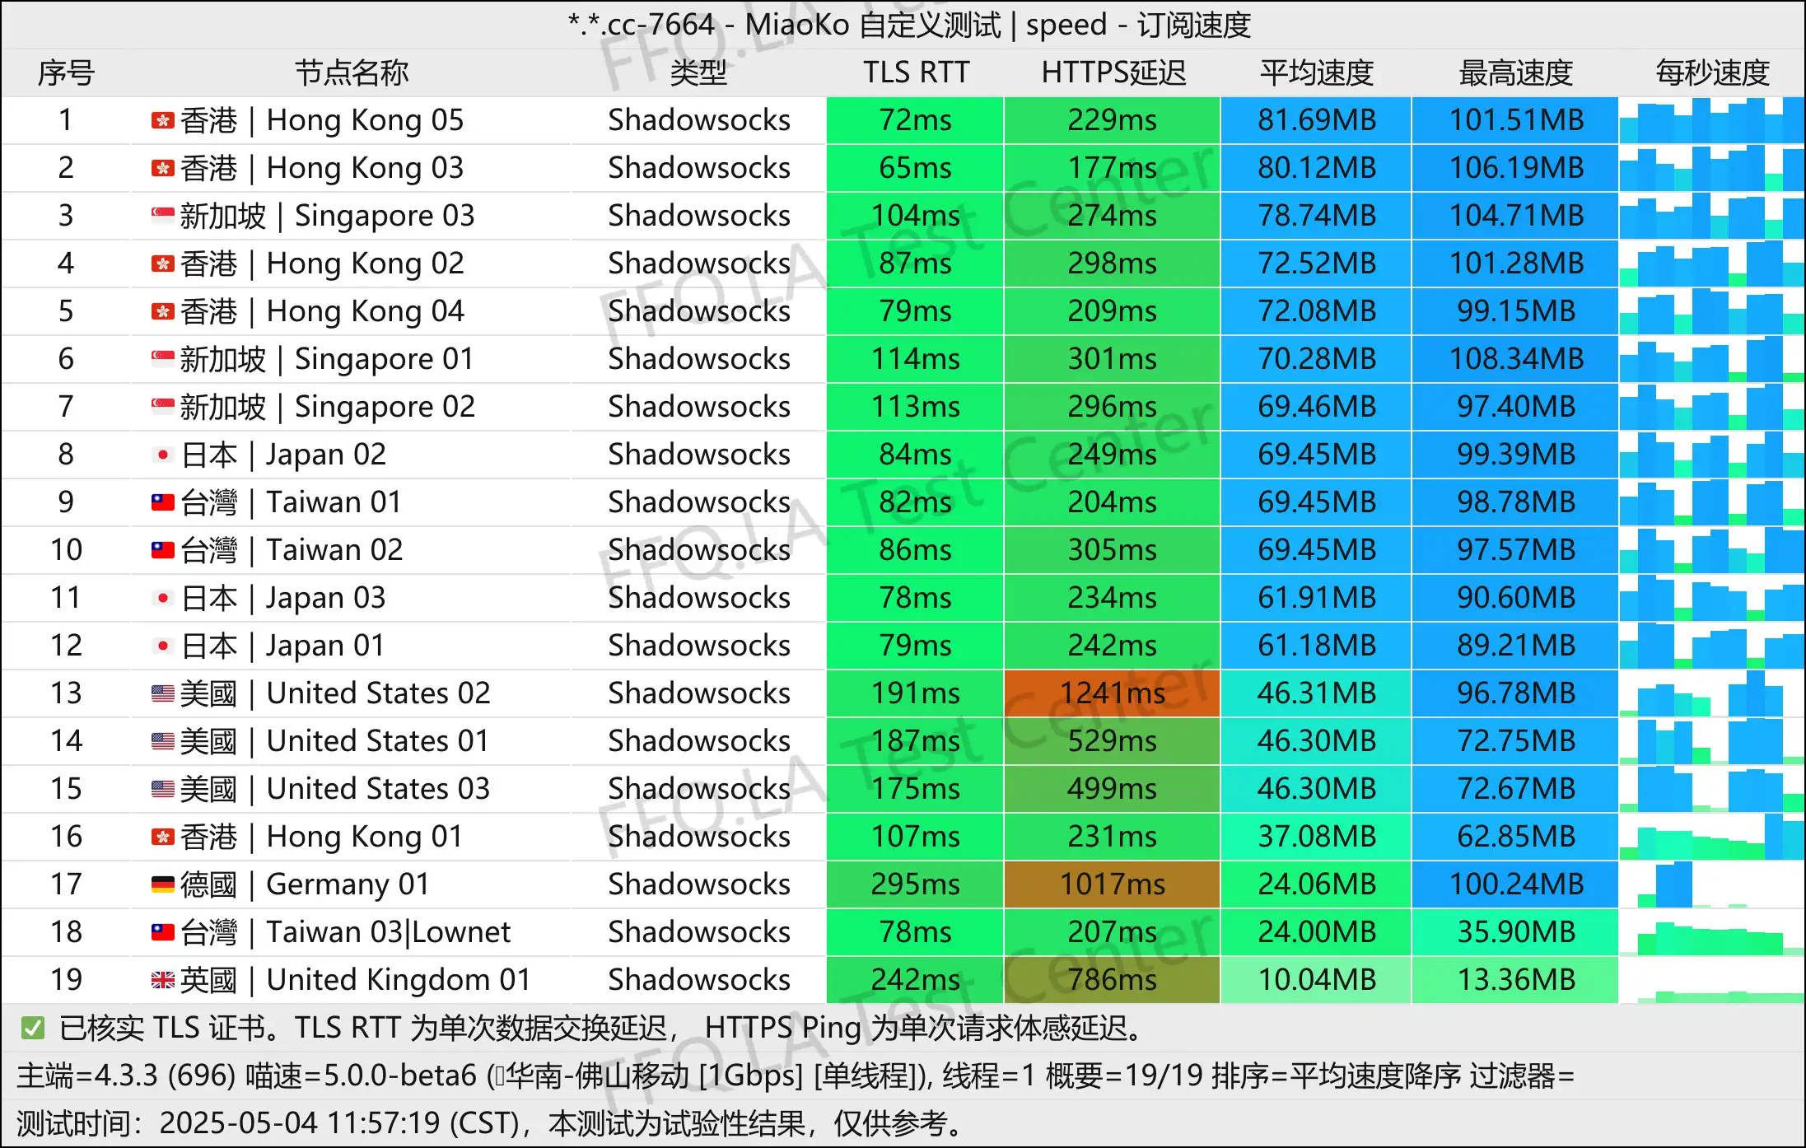
Task: Click the Hong Kong flag icon beside Hong Kong 05
Action: [163, 121]
